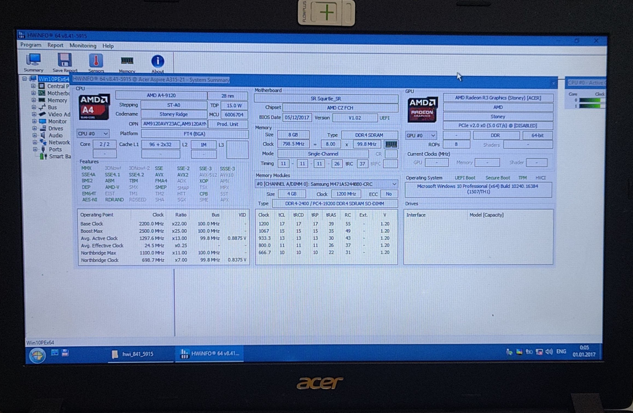Viewport: 633px width, 413px height.
Task: Select the Win10PEx64 root tree label
Action: coord(54,79)
